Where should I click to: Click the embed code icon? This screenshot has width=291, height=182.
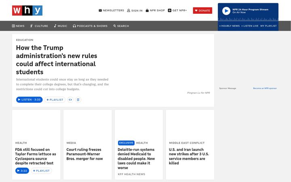click(70, 100)
